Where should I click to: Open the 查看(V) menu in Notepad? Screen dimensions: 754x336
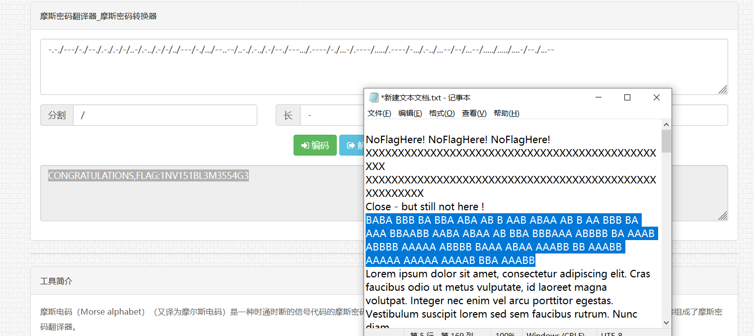473,113
